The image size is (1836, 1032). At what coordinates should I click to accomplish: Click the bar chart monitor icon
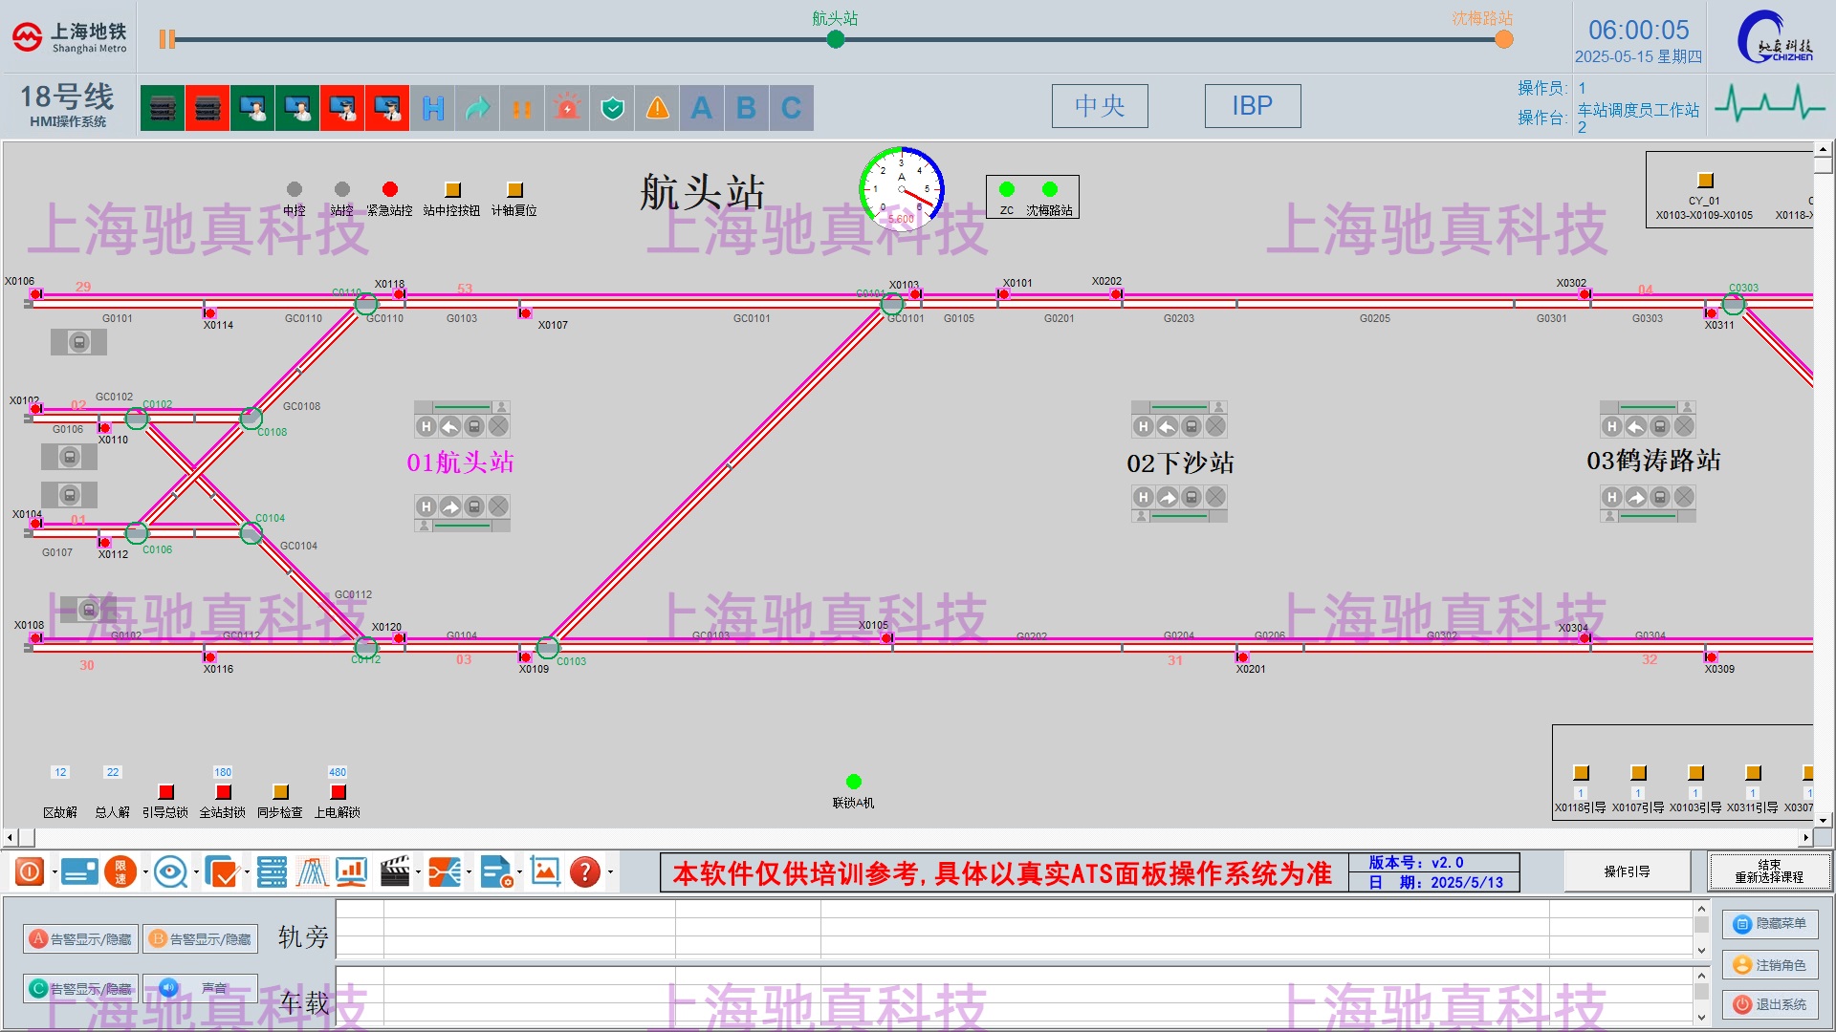pyautogui.click(x=351, y=871)
